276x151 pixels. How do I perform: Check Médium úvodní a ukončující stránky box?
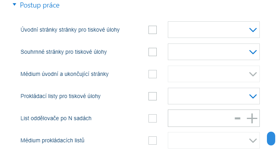[152, 74]
